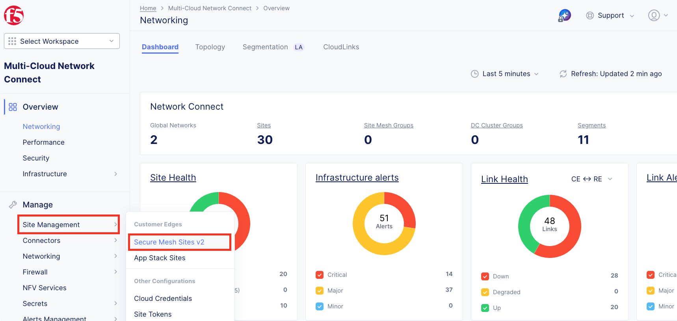Click the refresh arrows icon

tap(563, 74)
